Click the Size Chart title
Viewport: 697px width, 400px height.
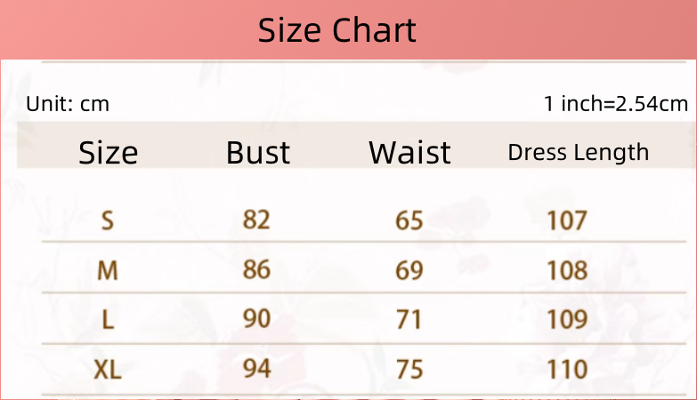(x=336, y=31)
